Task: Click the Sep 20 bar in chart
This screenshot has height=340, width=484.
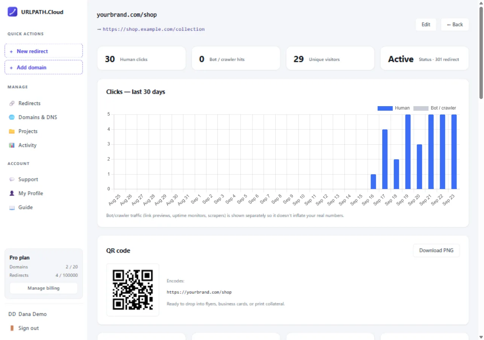Action: [419, 167]
